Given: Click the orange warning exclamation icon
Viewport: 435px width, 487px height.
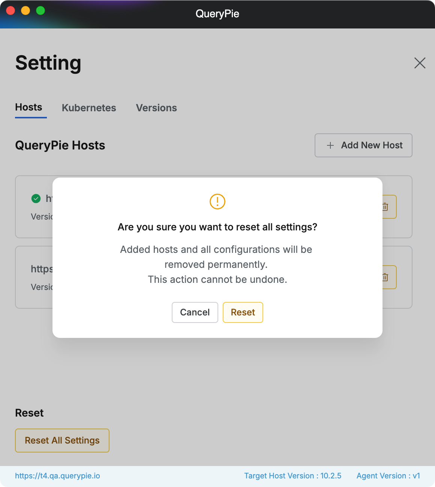Looking at the screenshot, I should coord(217,202).
